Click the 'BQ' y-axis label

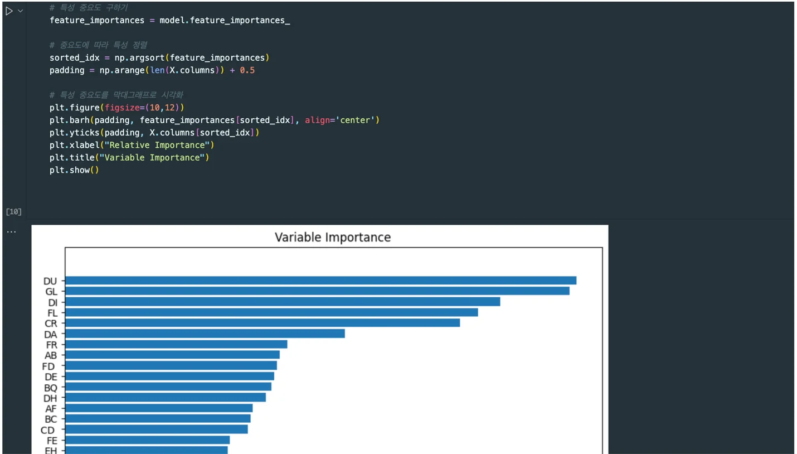(x=51, y=388)
